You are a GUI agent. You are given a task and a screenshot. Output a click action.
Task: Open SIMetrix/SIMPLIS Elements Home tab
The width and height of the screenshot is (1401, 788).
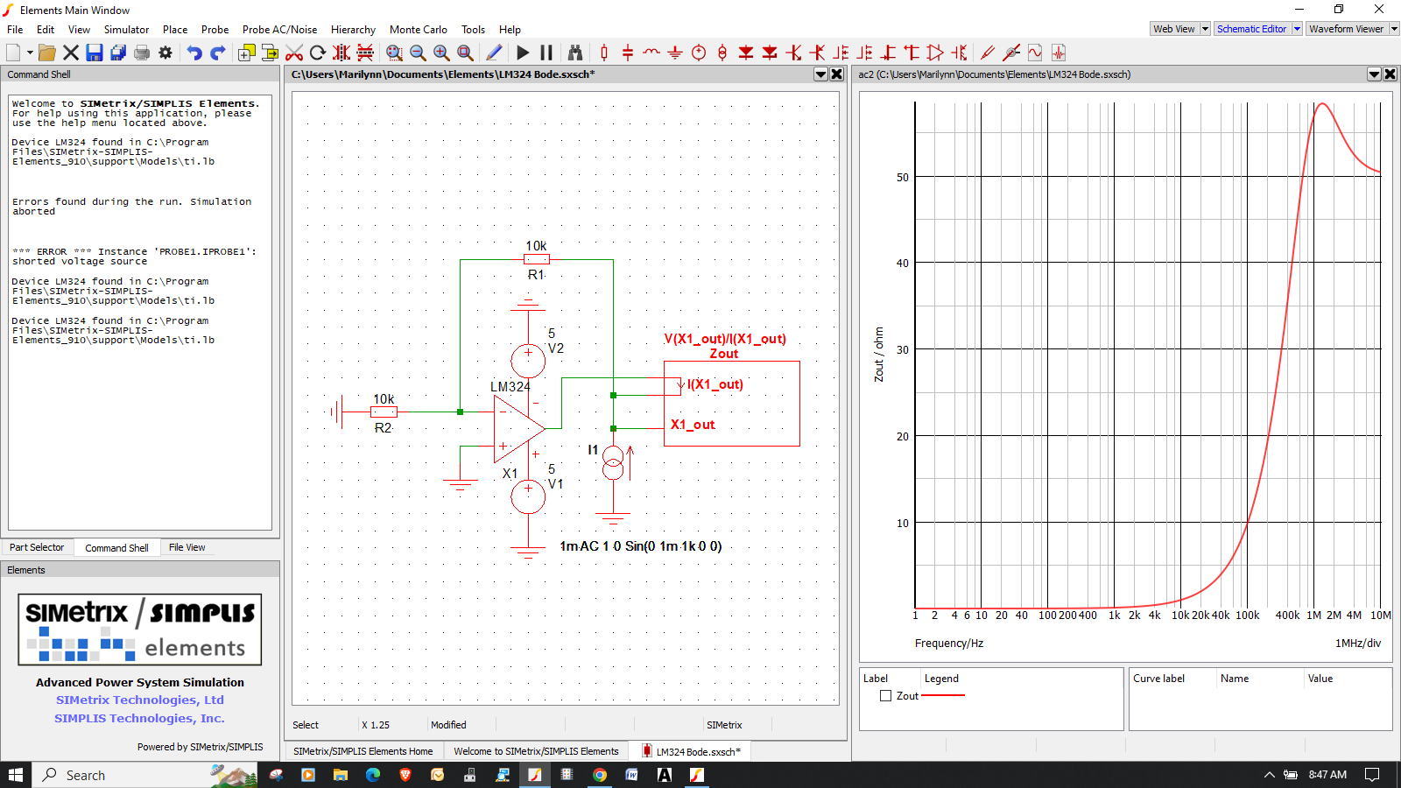click(x=363, y=751)
